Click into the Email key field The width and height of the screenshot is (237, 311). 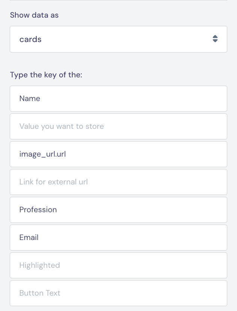(118, 237)
